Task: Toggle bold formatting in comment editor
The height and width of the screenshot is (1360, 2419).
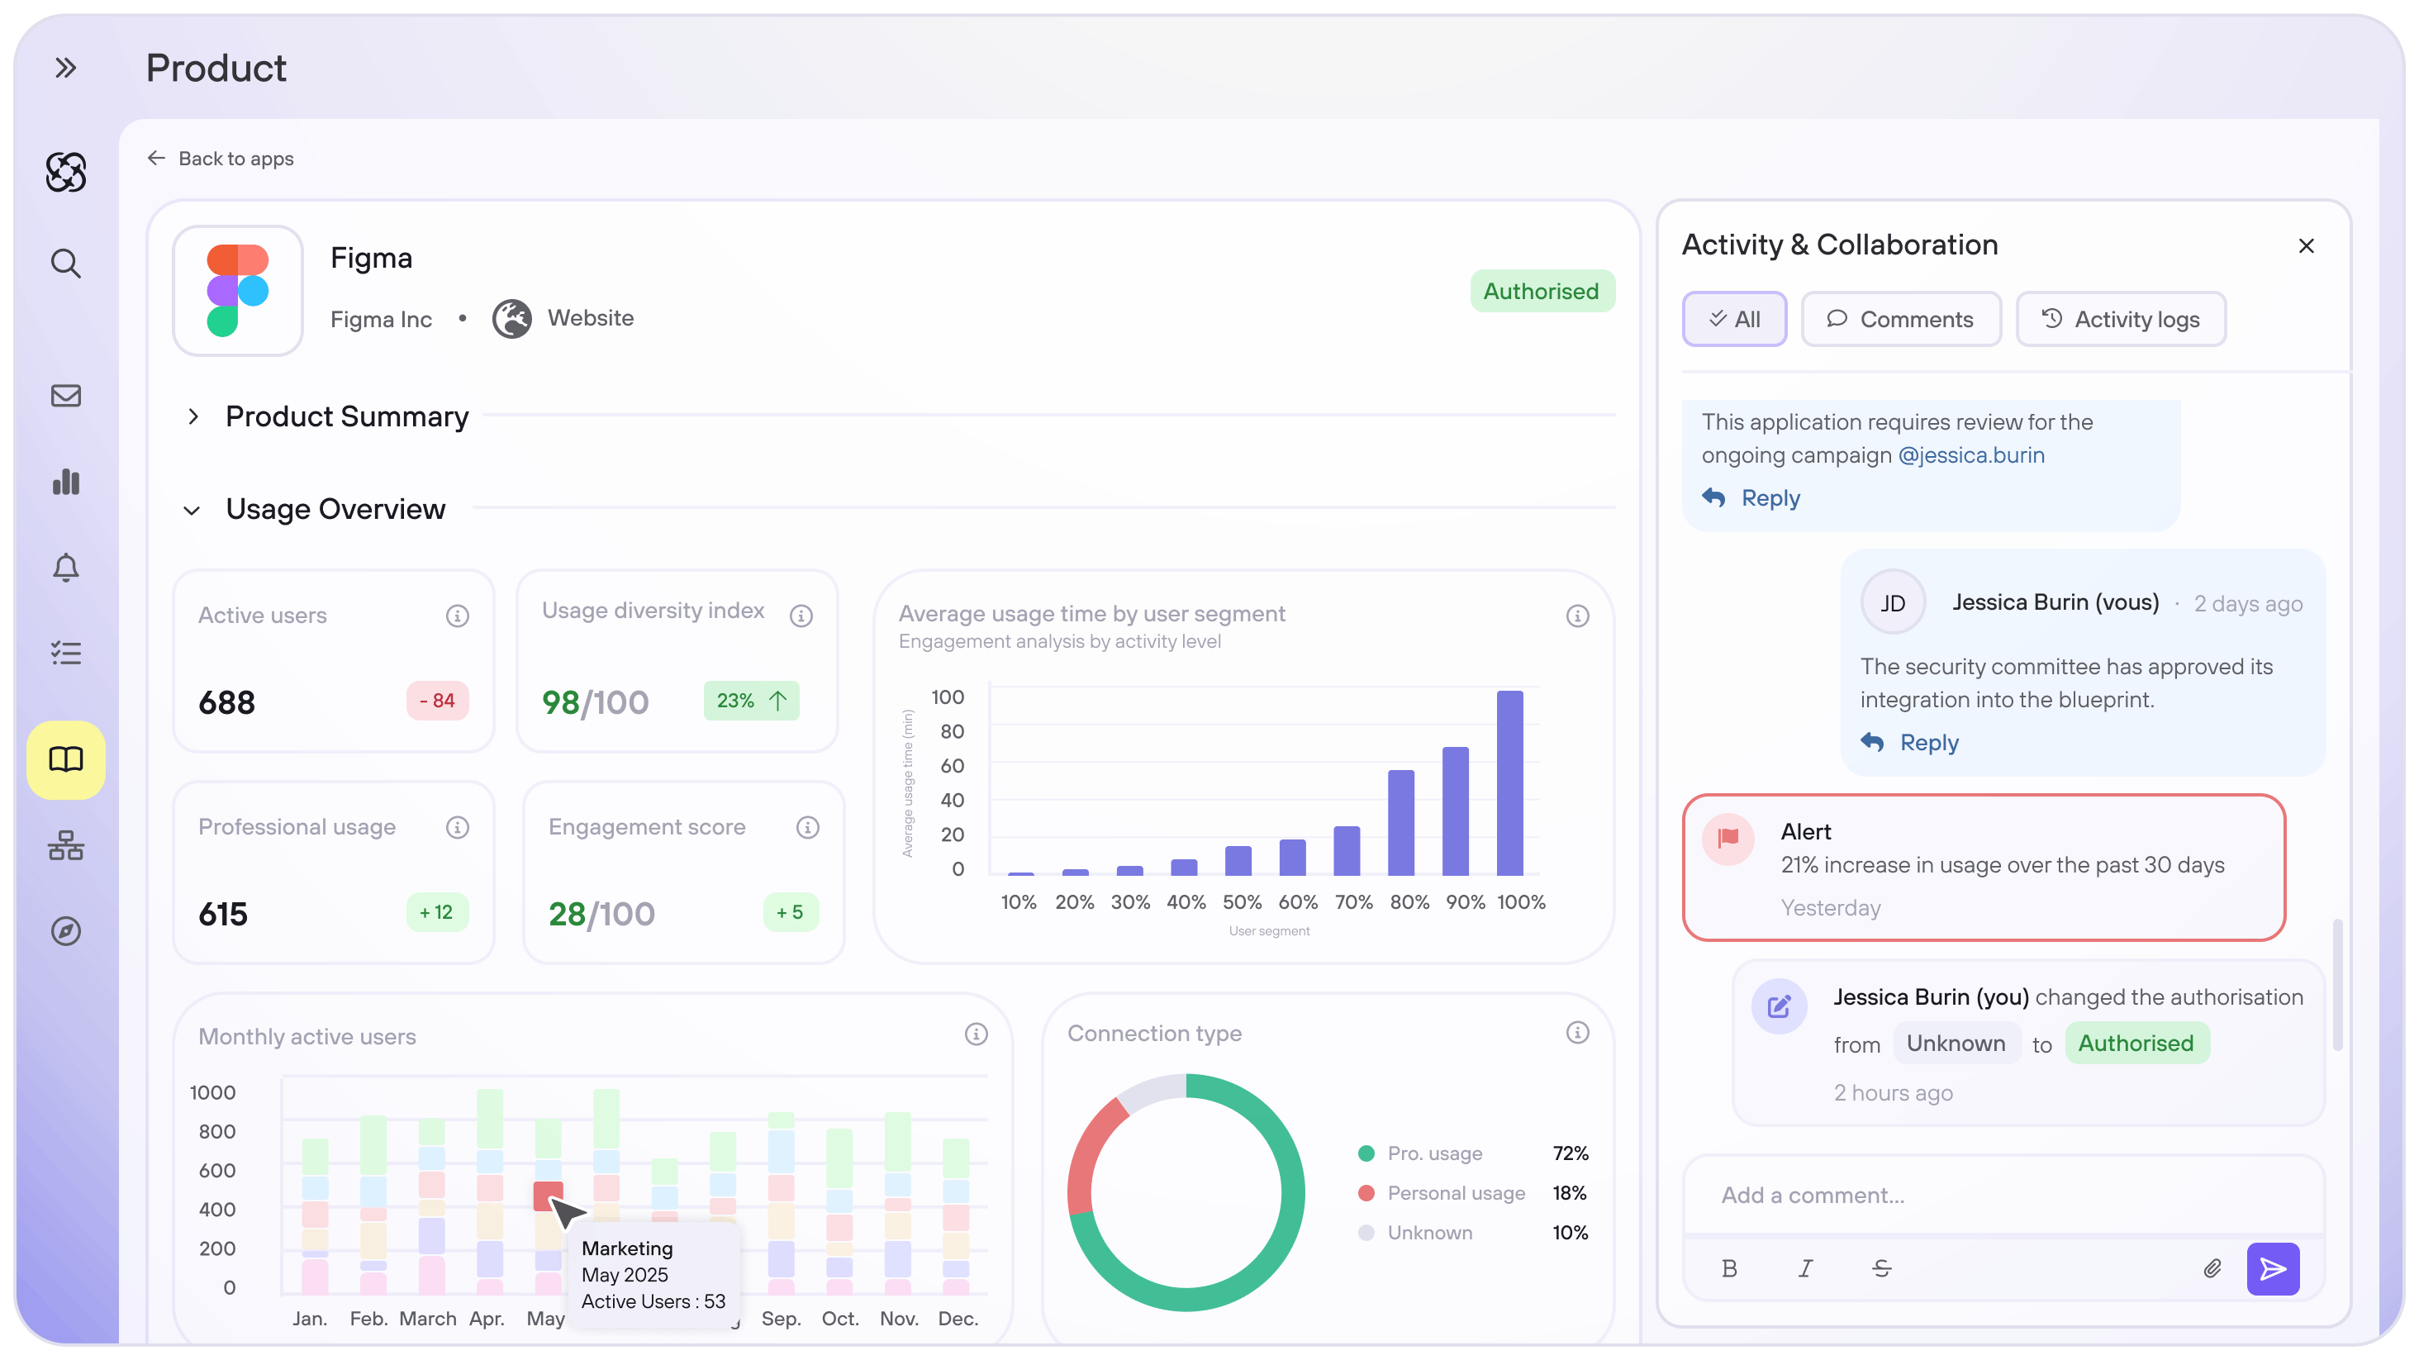Action: [x=1729, y=1269]
